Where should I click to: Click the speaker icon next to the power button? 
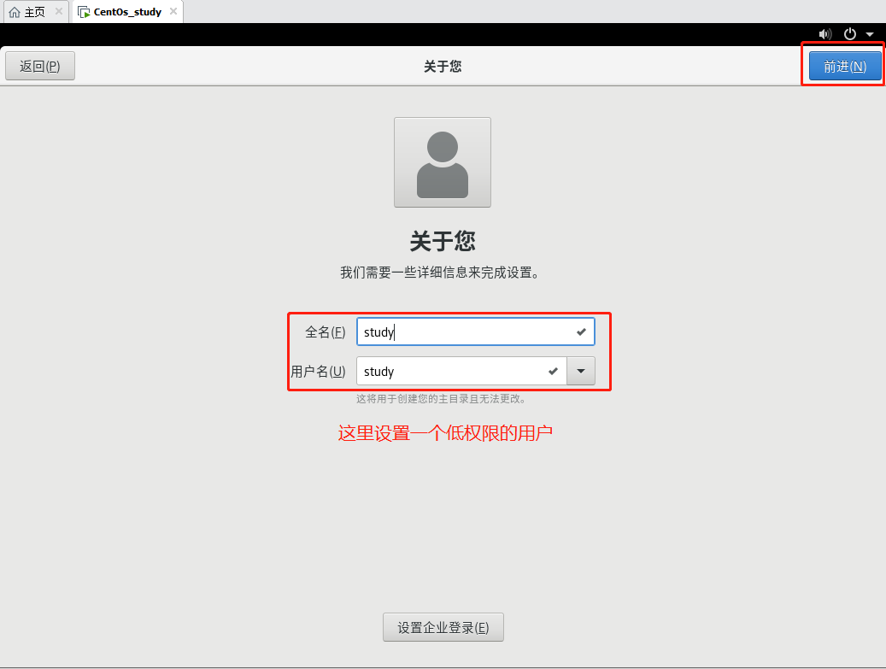coord(824,34)
